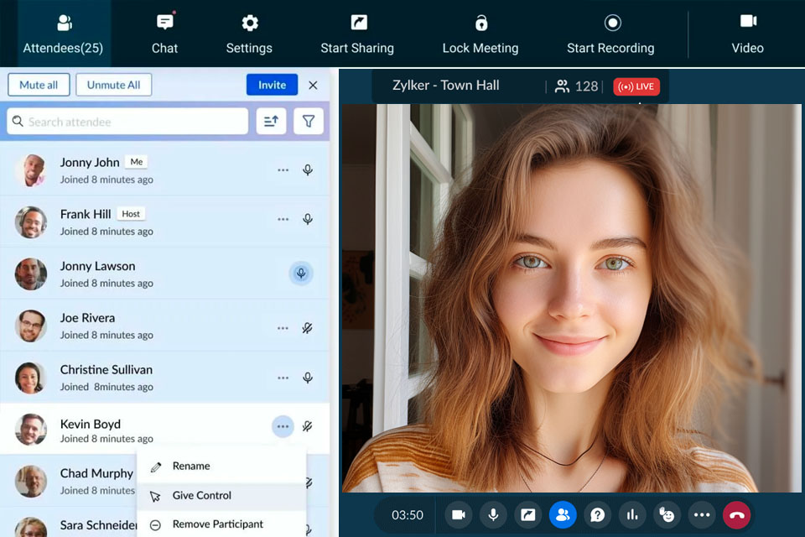The width and height of the screenshot is (805, 537).
Task: Open the attendee filter funnel icon
Action: point(309,122)
